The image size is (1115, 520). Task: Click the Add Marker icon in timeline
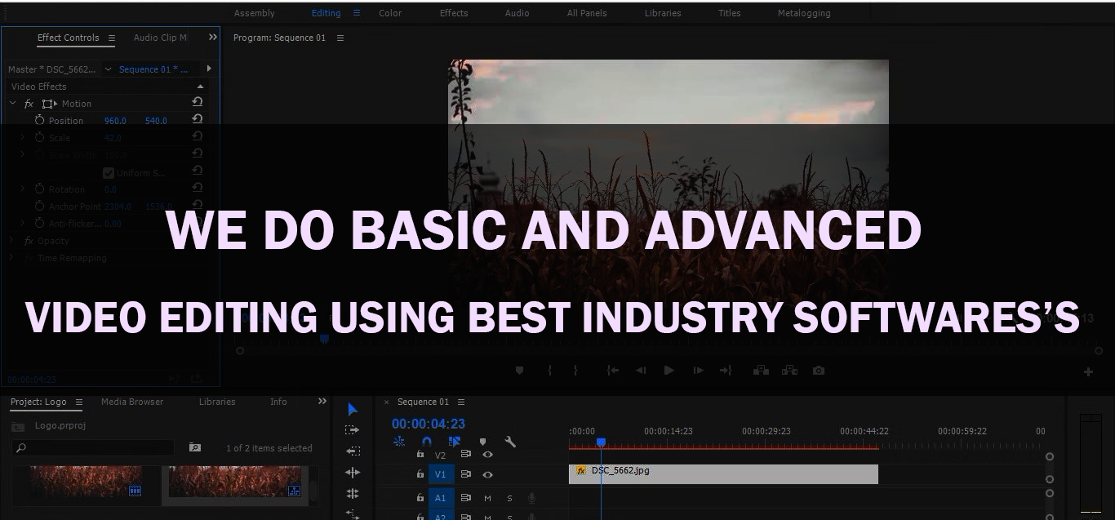[x=482, y=442]
